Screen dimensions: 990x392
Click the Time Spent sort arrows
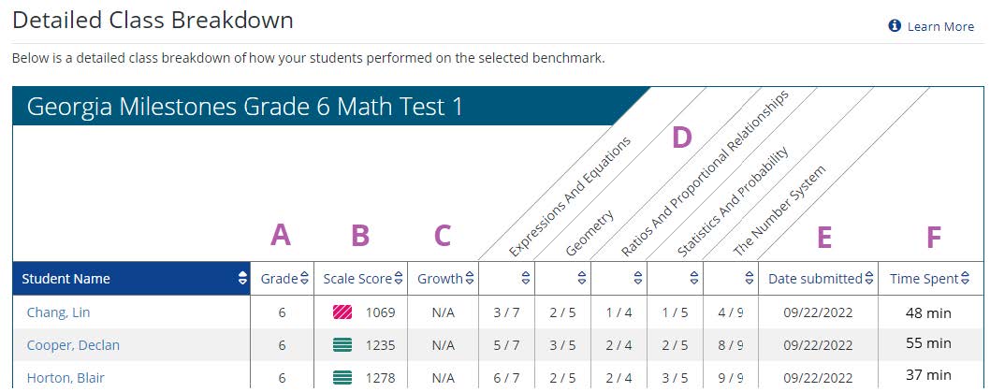coord(966,278)
